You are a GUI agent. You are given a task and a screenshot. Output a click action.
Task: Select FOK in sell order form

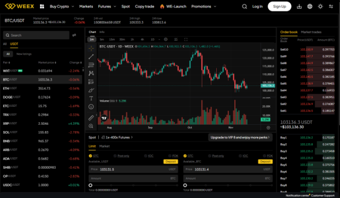click(x=268, y=156)
